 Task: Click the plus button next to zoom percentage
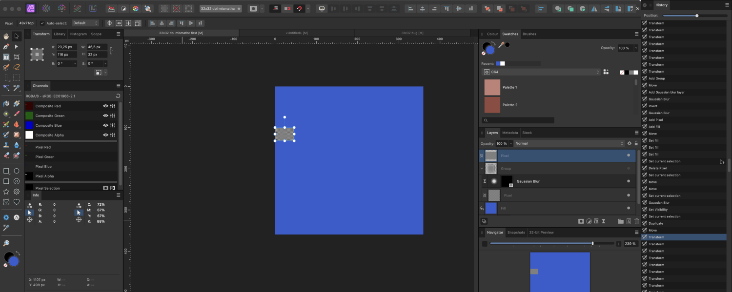tap(620, 243)
